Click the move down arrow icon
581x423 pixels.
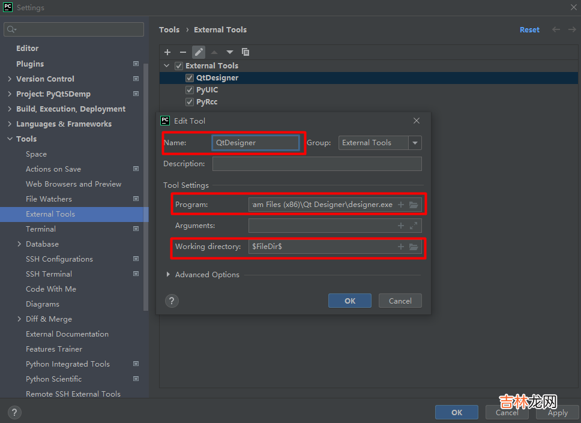pos(230,52)
